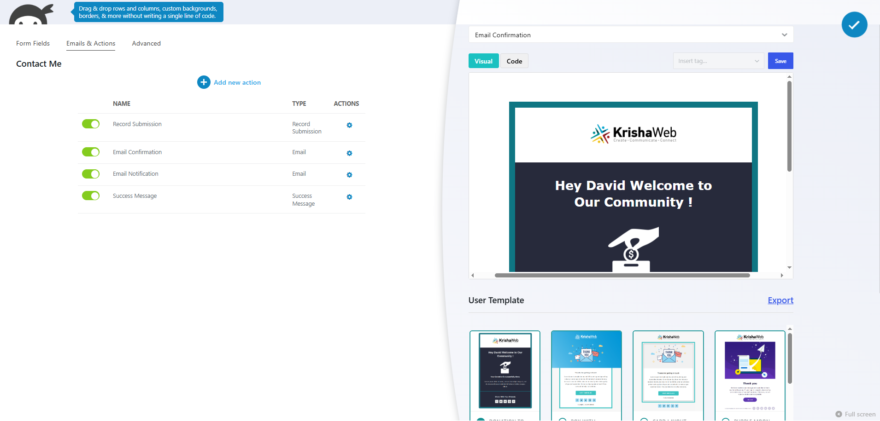The width and height of the screenshot is (880, 421).
Task: Select the blue thank-you box template thumbnail
Action: point(587,371)
